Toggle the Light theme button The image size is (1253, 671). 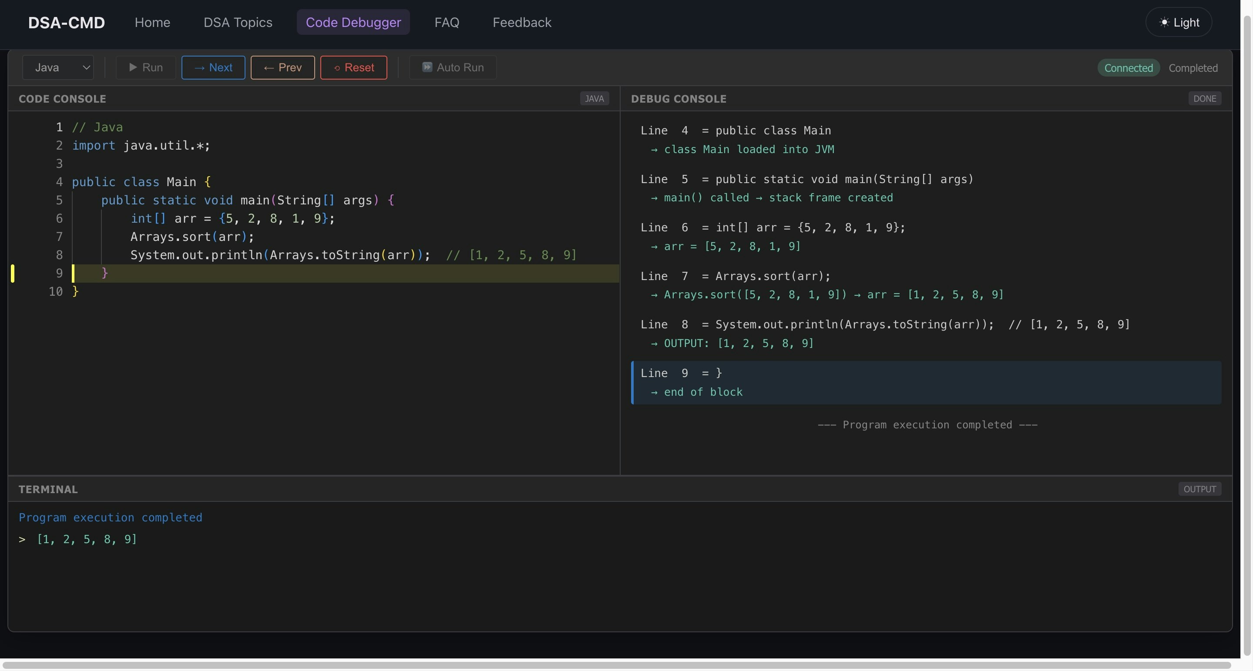click(x=1179, y=22)
